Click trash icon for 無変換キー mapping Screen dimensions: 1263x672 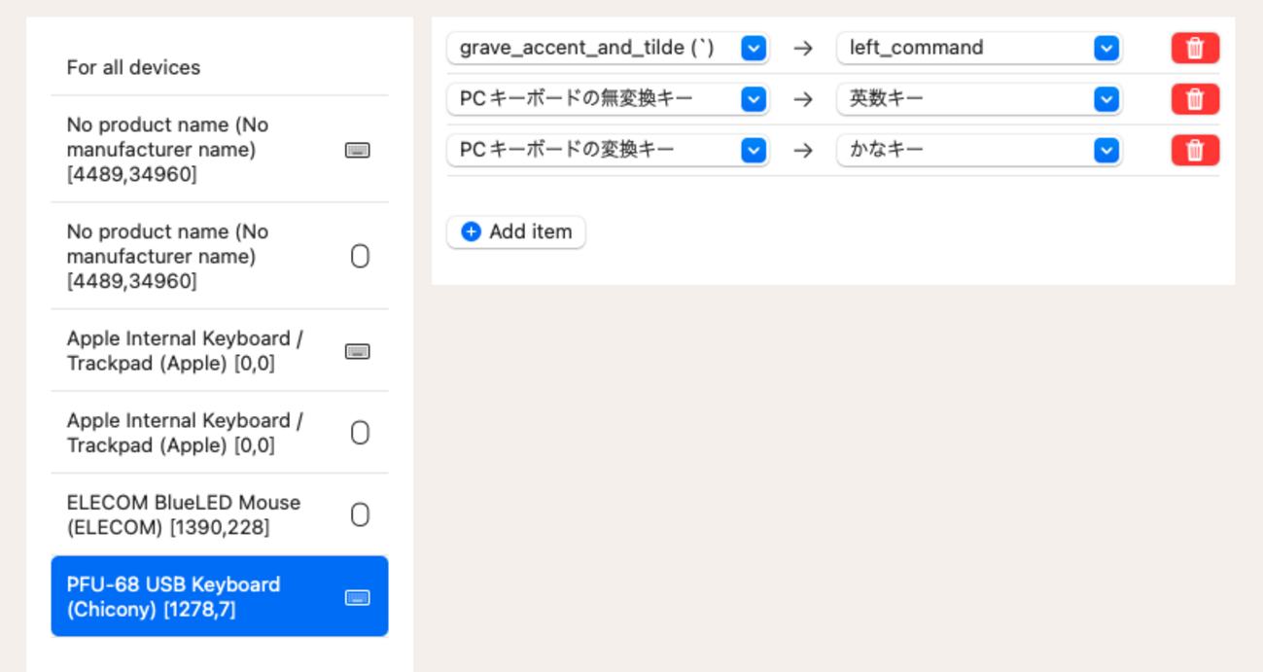coord(1195,99)
